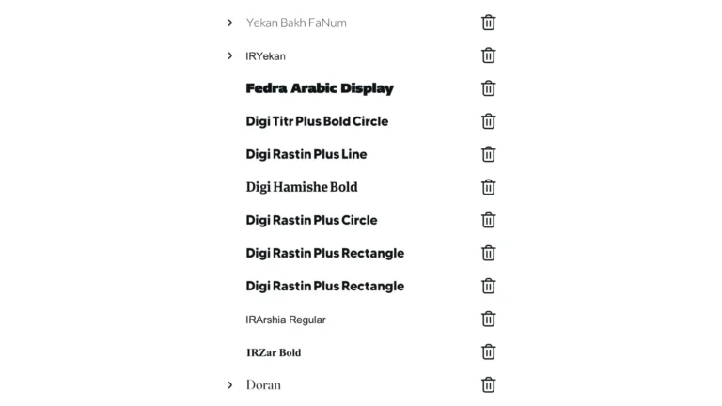Screen dimensions: 722x406
Task: Expand the Doran font family
Action: tap(229, 384)
